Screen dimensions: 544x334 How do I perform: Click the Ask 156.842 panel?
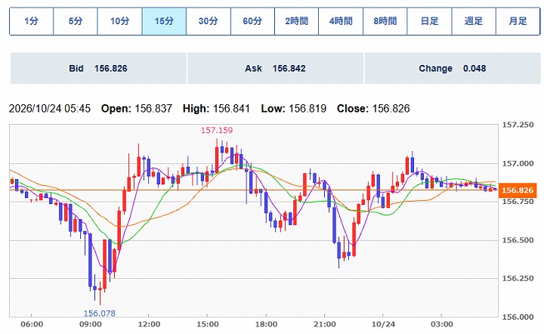point(276,68)
